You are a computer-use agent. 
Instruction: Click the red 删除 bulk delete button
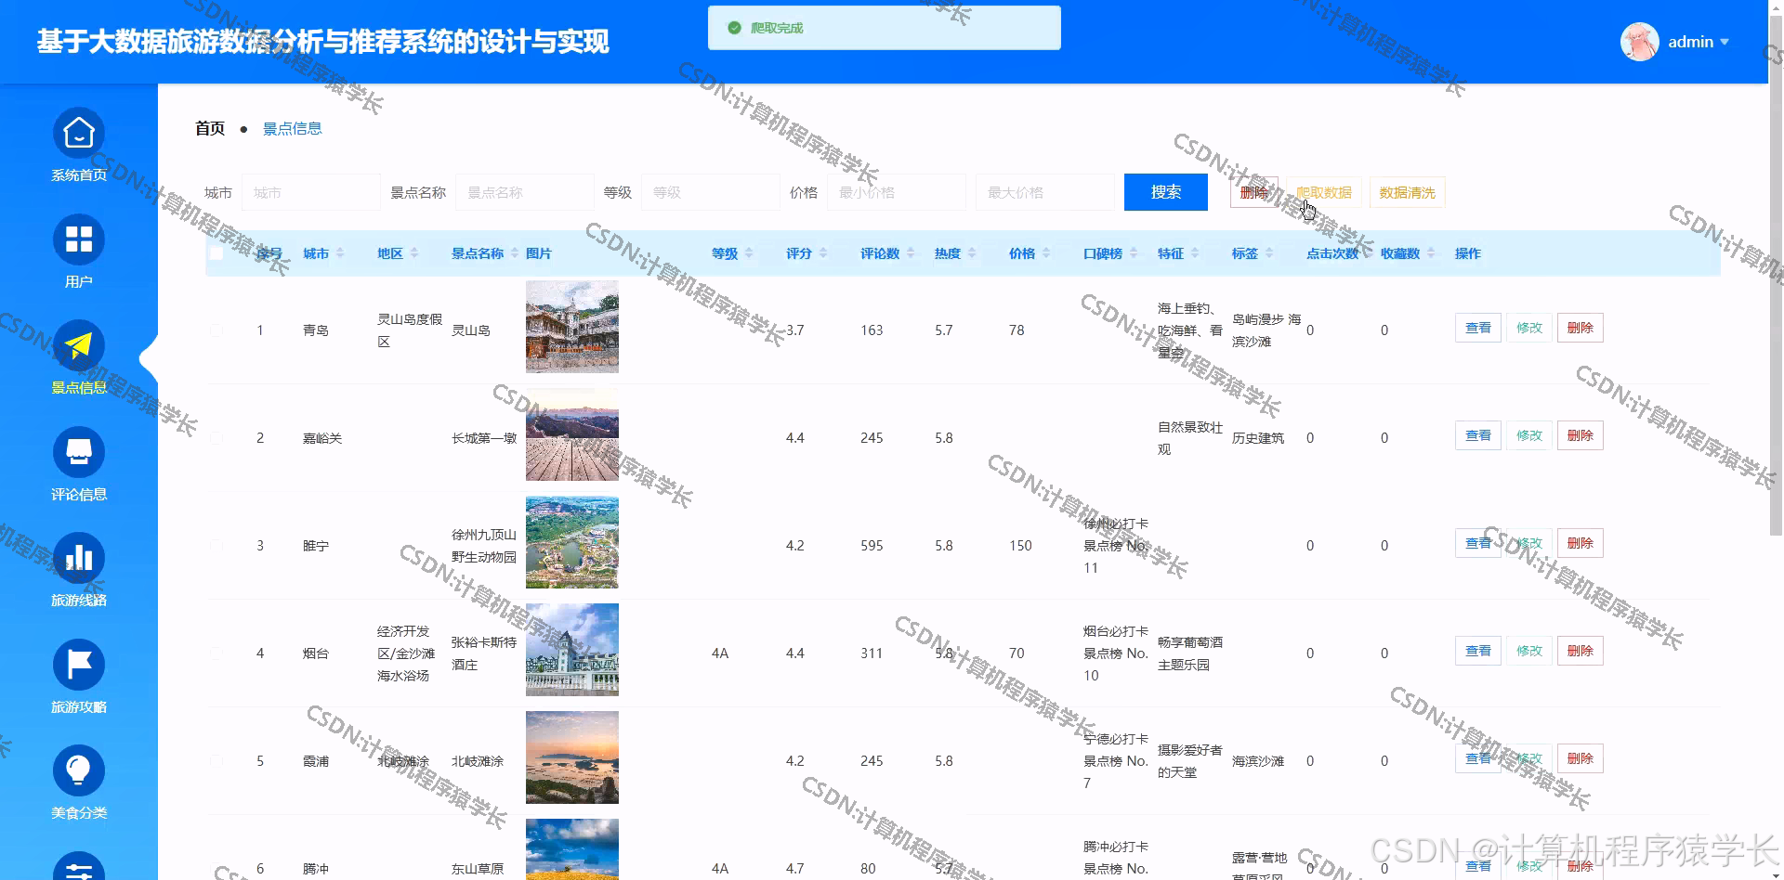pyautogui.click(x=1253, y=192)
